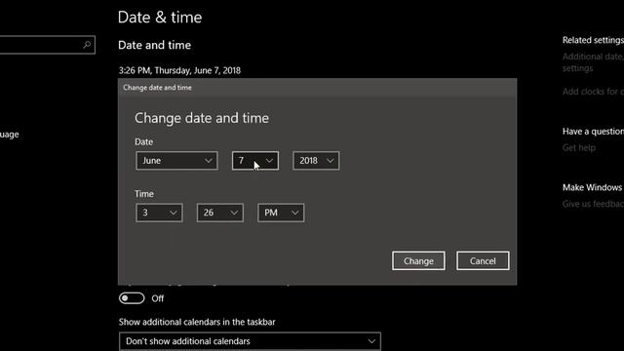Screen dimensions: 624x351
Task: Toggle the Off switch below the dialog
Action: coord(132,298)
